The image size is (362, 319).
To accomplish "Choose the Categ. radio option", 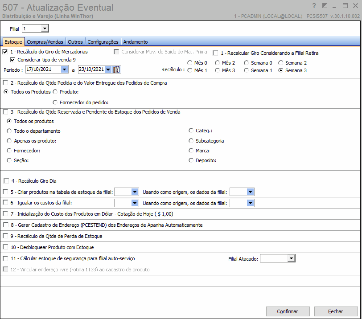I will 191,131.
